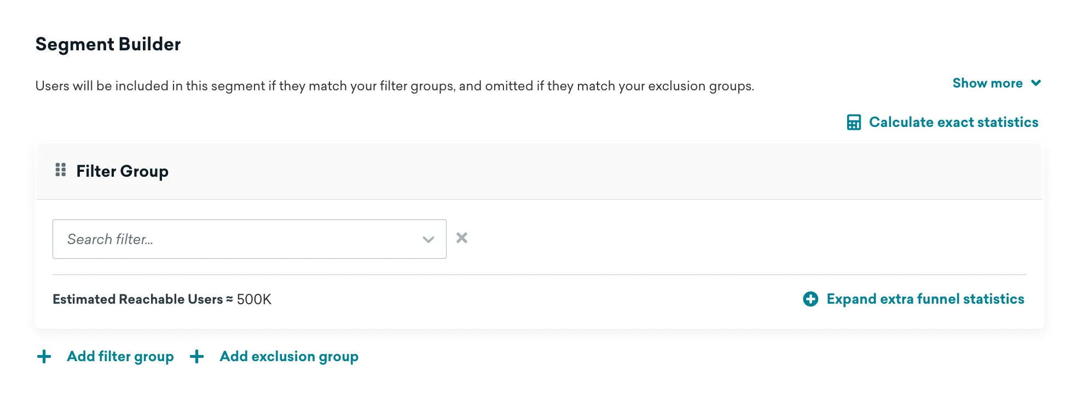
Task: Click the Expand extra funnel statistics text
Action: [x=925, y=299]
